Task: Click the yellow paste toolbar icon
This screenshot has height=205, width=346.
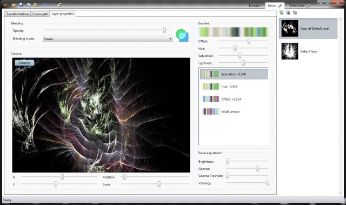Action: tap(36, 5)
